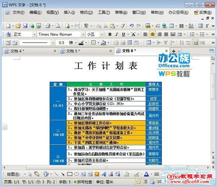
Task: Insert a formula with the square root icon
Action: tap(158, 26)
